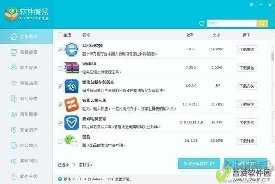The image size is (275, 184).
Task: Click the version info icon in the status bar
Action: point(60,179)
